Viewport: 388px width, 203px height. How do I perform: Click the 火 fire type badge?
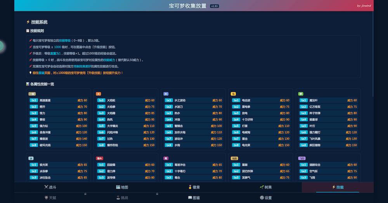99,94
